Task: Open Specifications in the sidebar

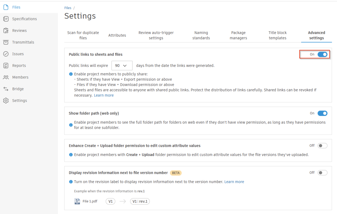Action: [24, 19]
